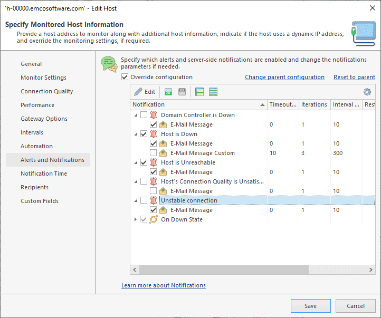Switch to the Connection Quality page
Screen dimensions: 381x318
tap(47, 91)
